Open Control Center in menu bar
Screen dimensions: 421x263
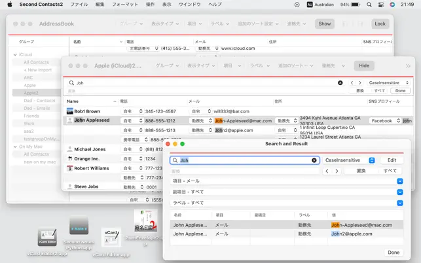[x=380, y=5]
